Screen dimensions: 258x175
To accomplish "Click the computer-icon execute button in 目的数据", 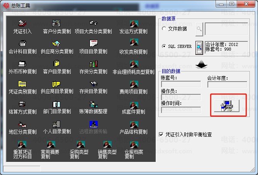I will 227,106.
